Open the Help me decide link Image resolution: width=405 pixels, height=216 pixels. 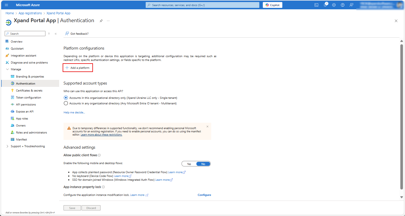pos(74,113)
